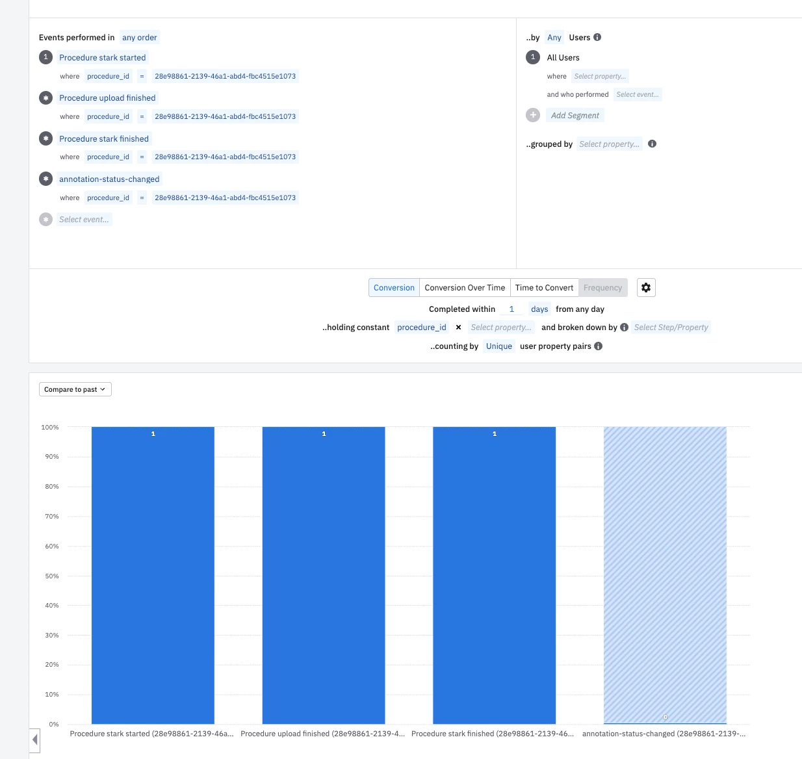Collapse the panel using the left arrow
The height and width of the screenshot is (759, 802).
pos(35,740)
